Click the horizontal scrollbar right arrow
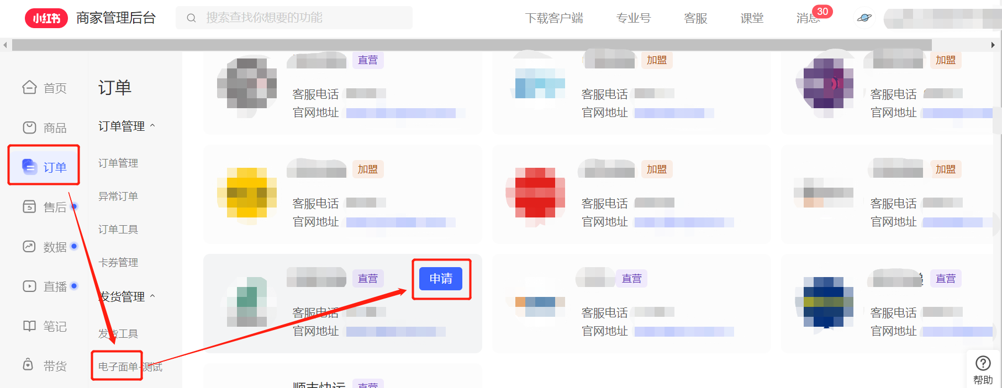This screenshot has height=388, width=1002. [993, 45]
